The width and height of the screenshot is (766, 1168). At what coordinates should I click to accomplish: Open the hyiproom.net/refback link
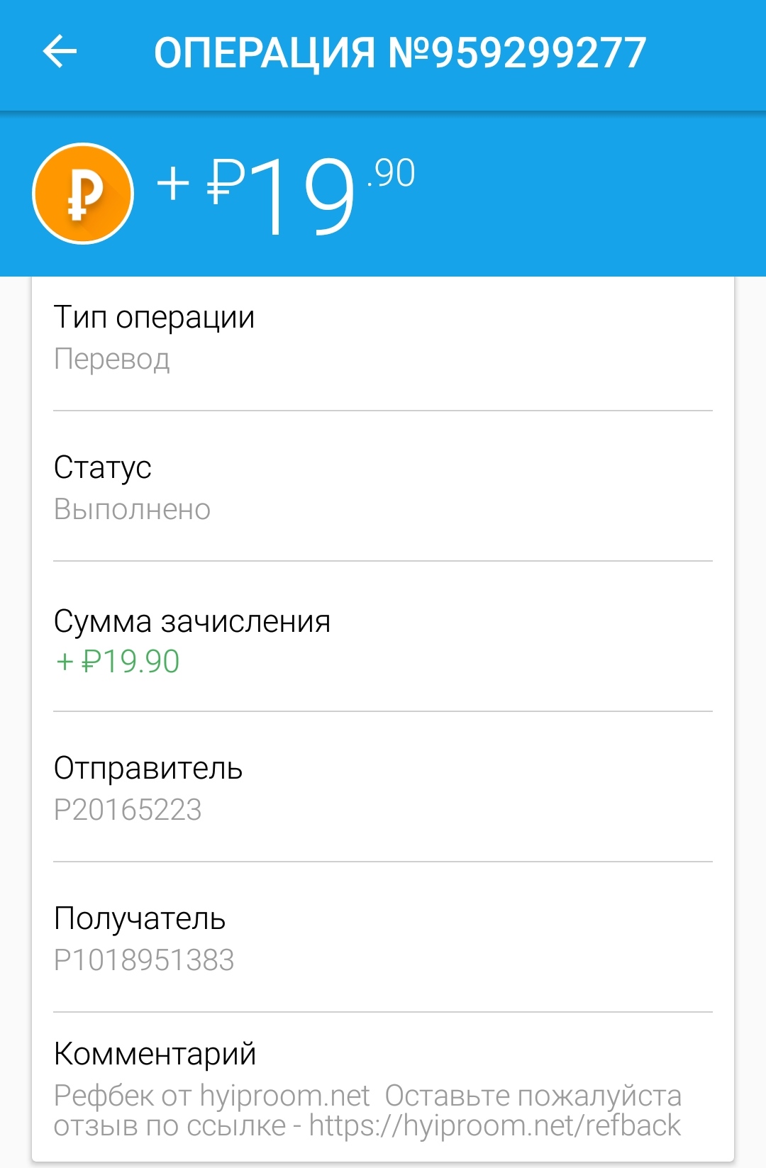coord(494,1126)
